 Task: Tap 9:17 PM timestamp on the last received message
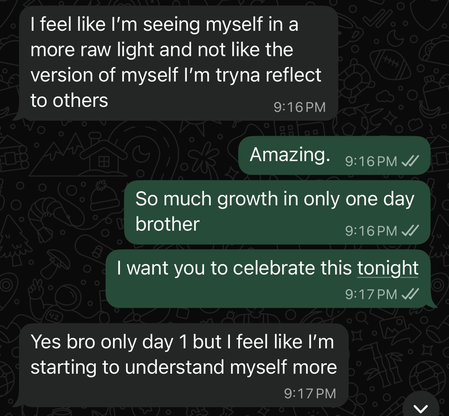click(x=310, y=393)
